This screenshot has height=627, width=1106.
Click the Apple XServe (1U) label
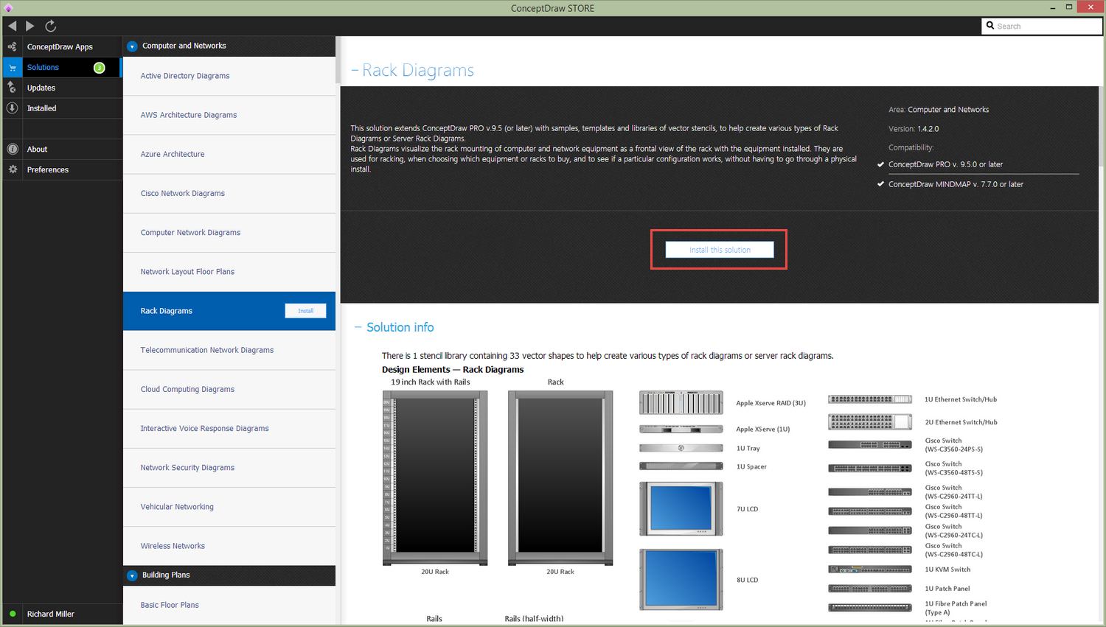[762, 429]
